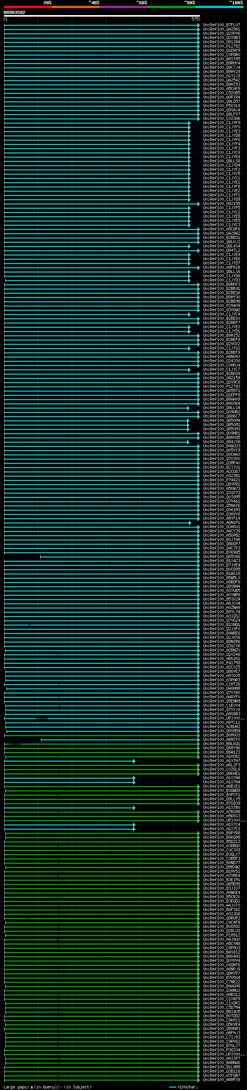Select hit label UniRef100_Q850M2
This screenshot has width=247, height=1090.
point(221,425)
